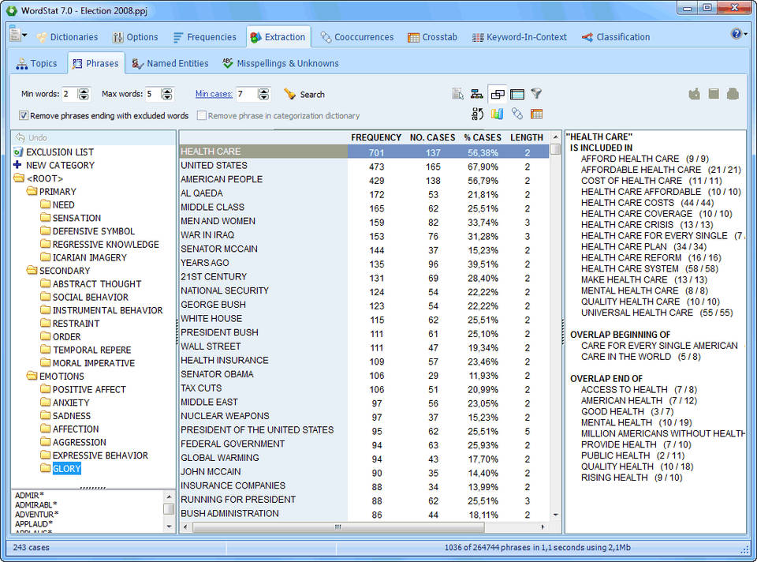The height and width of the screenshot is (562, 757).
Task: Switch to the Cooccurrences tab
Action: (356, 37)
